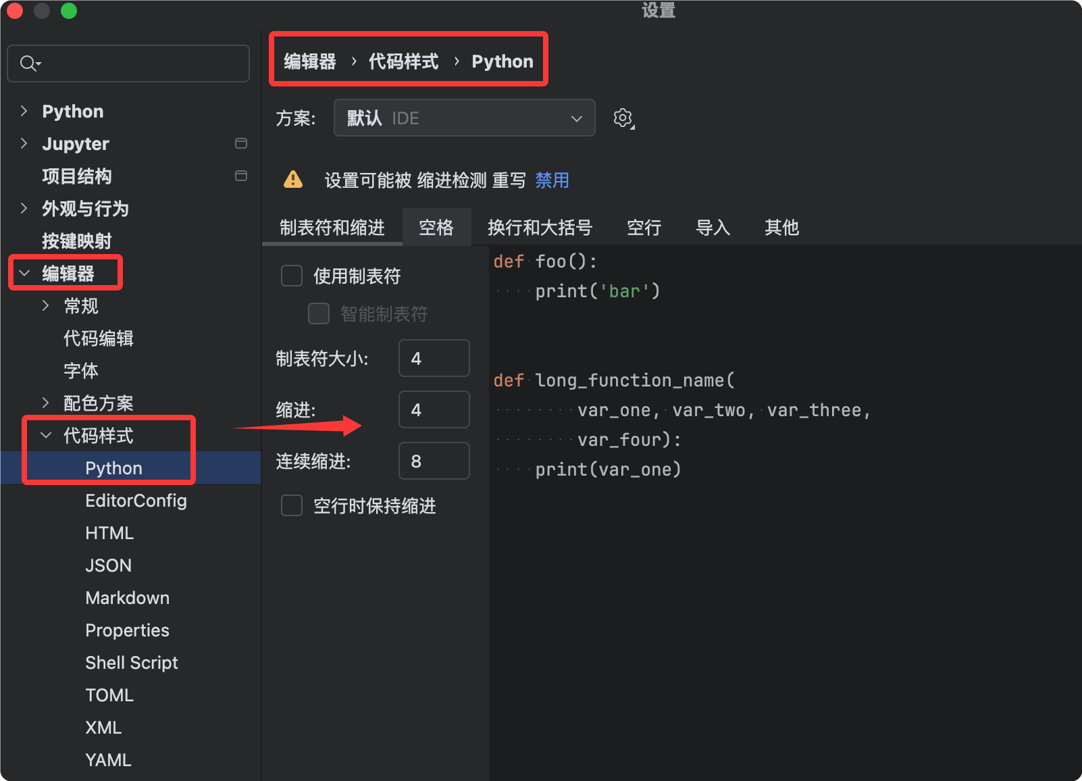The height and width of the screenshot is (781, 1082).
Task: Select TOML code style
Action: 109,695
